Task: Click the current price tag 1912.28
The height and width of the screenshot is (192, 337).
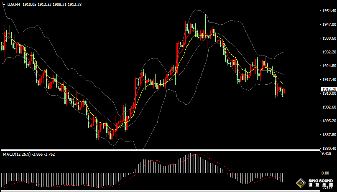Action: pyautogui.click(x=328, y=89)
